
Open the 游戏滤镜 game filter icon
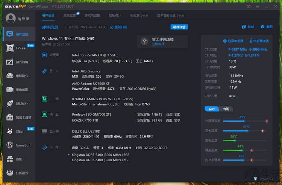(10, 62)
